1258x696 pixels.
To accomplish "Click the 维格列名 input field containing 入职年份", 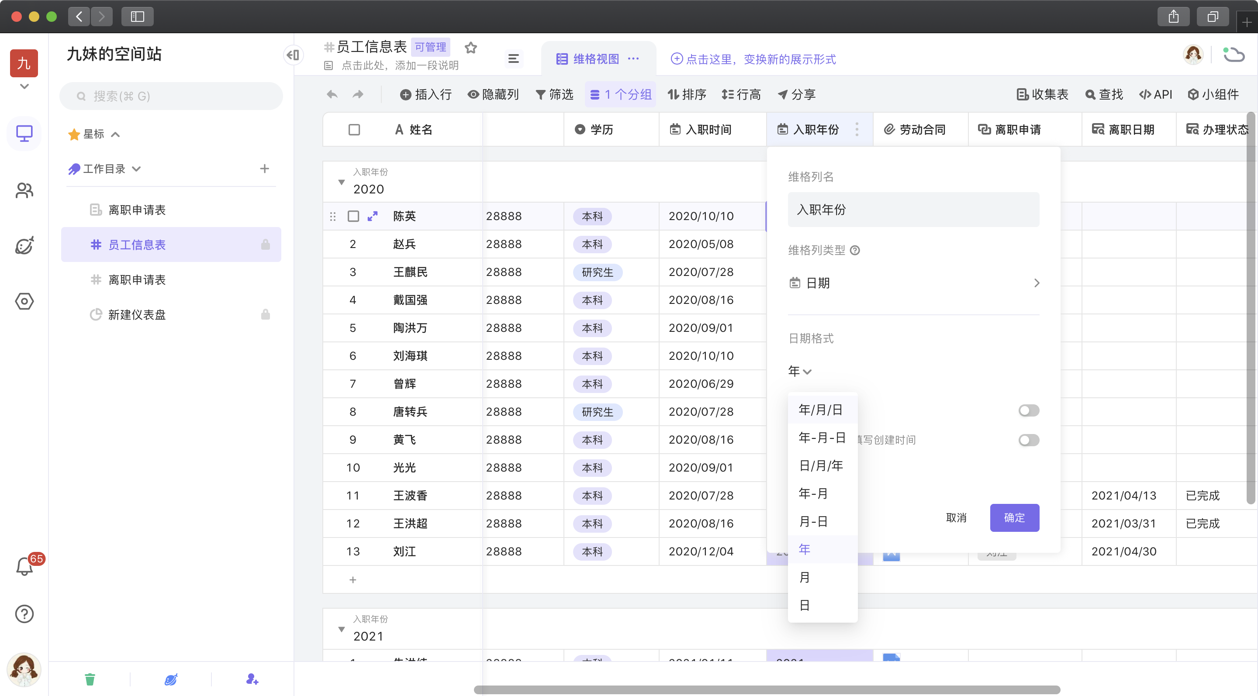I will click(913, 210).
